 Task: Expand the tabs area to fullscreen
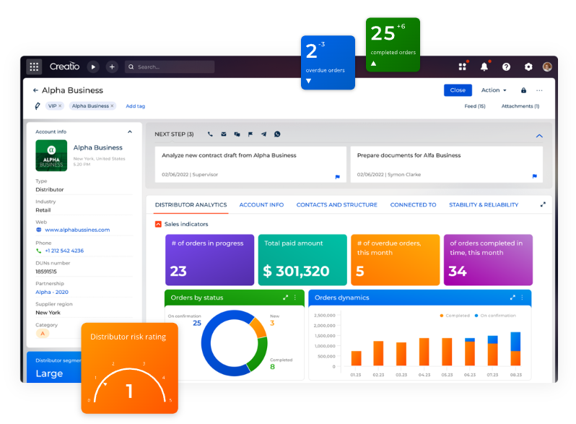click(543, 204)
